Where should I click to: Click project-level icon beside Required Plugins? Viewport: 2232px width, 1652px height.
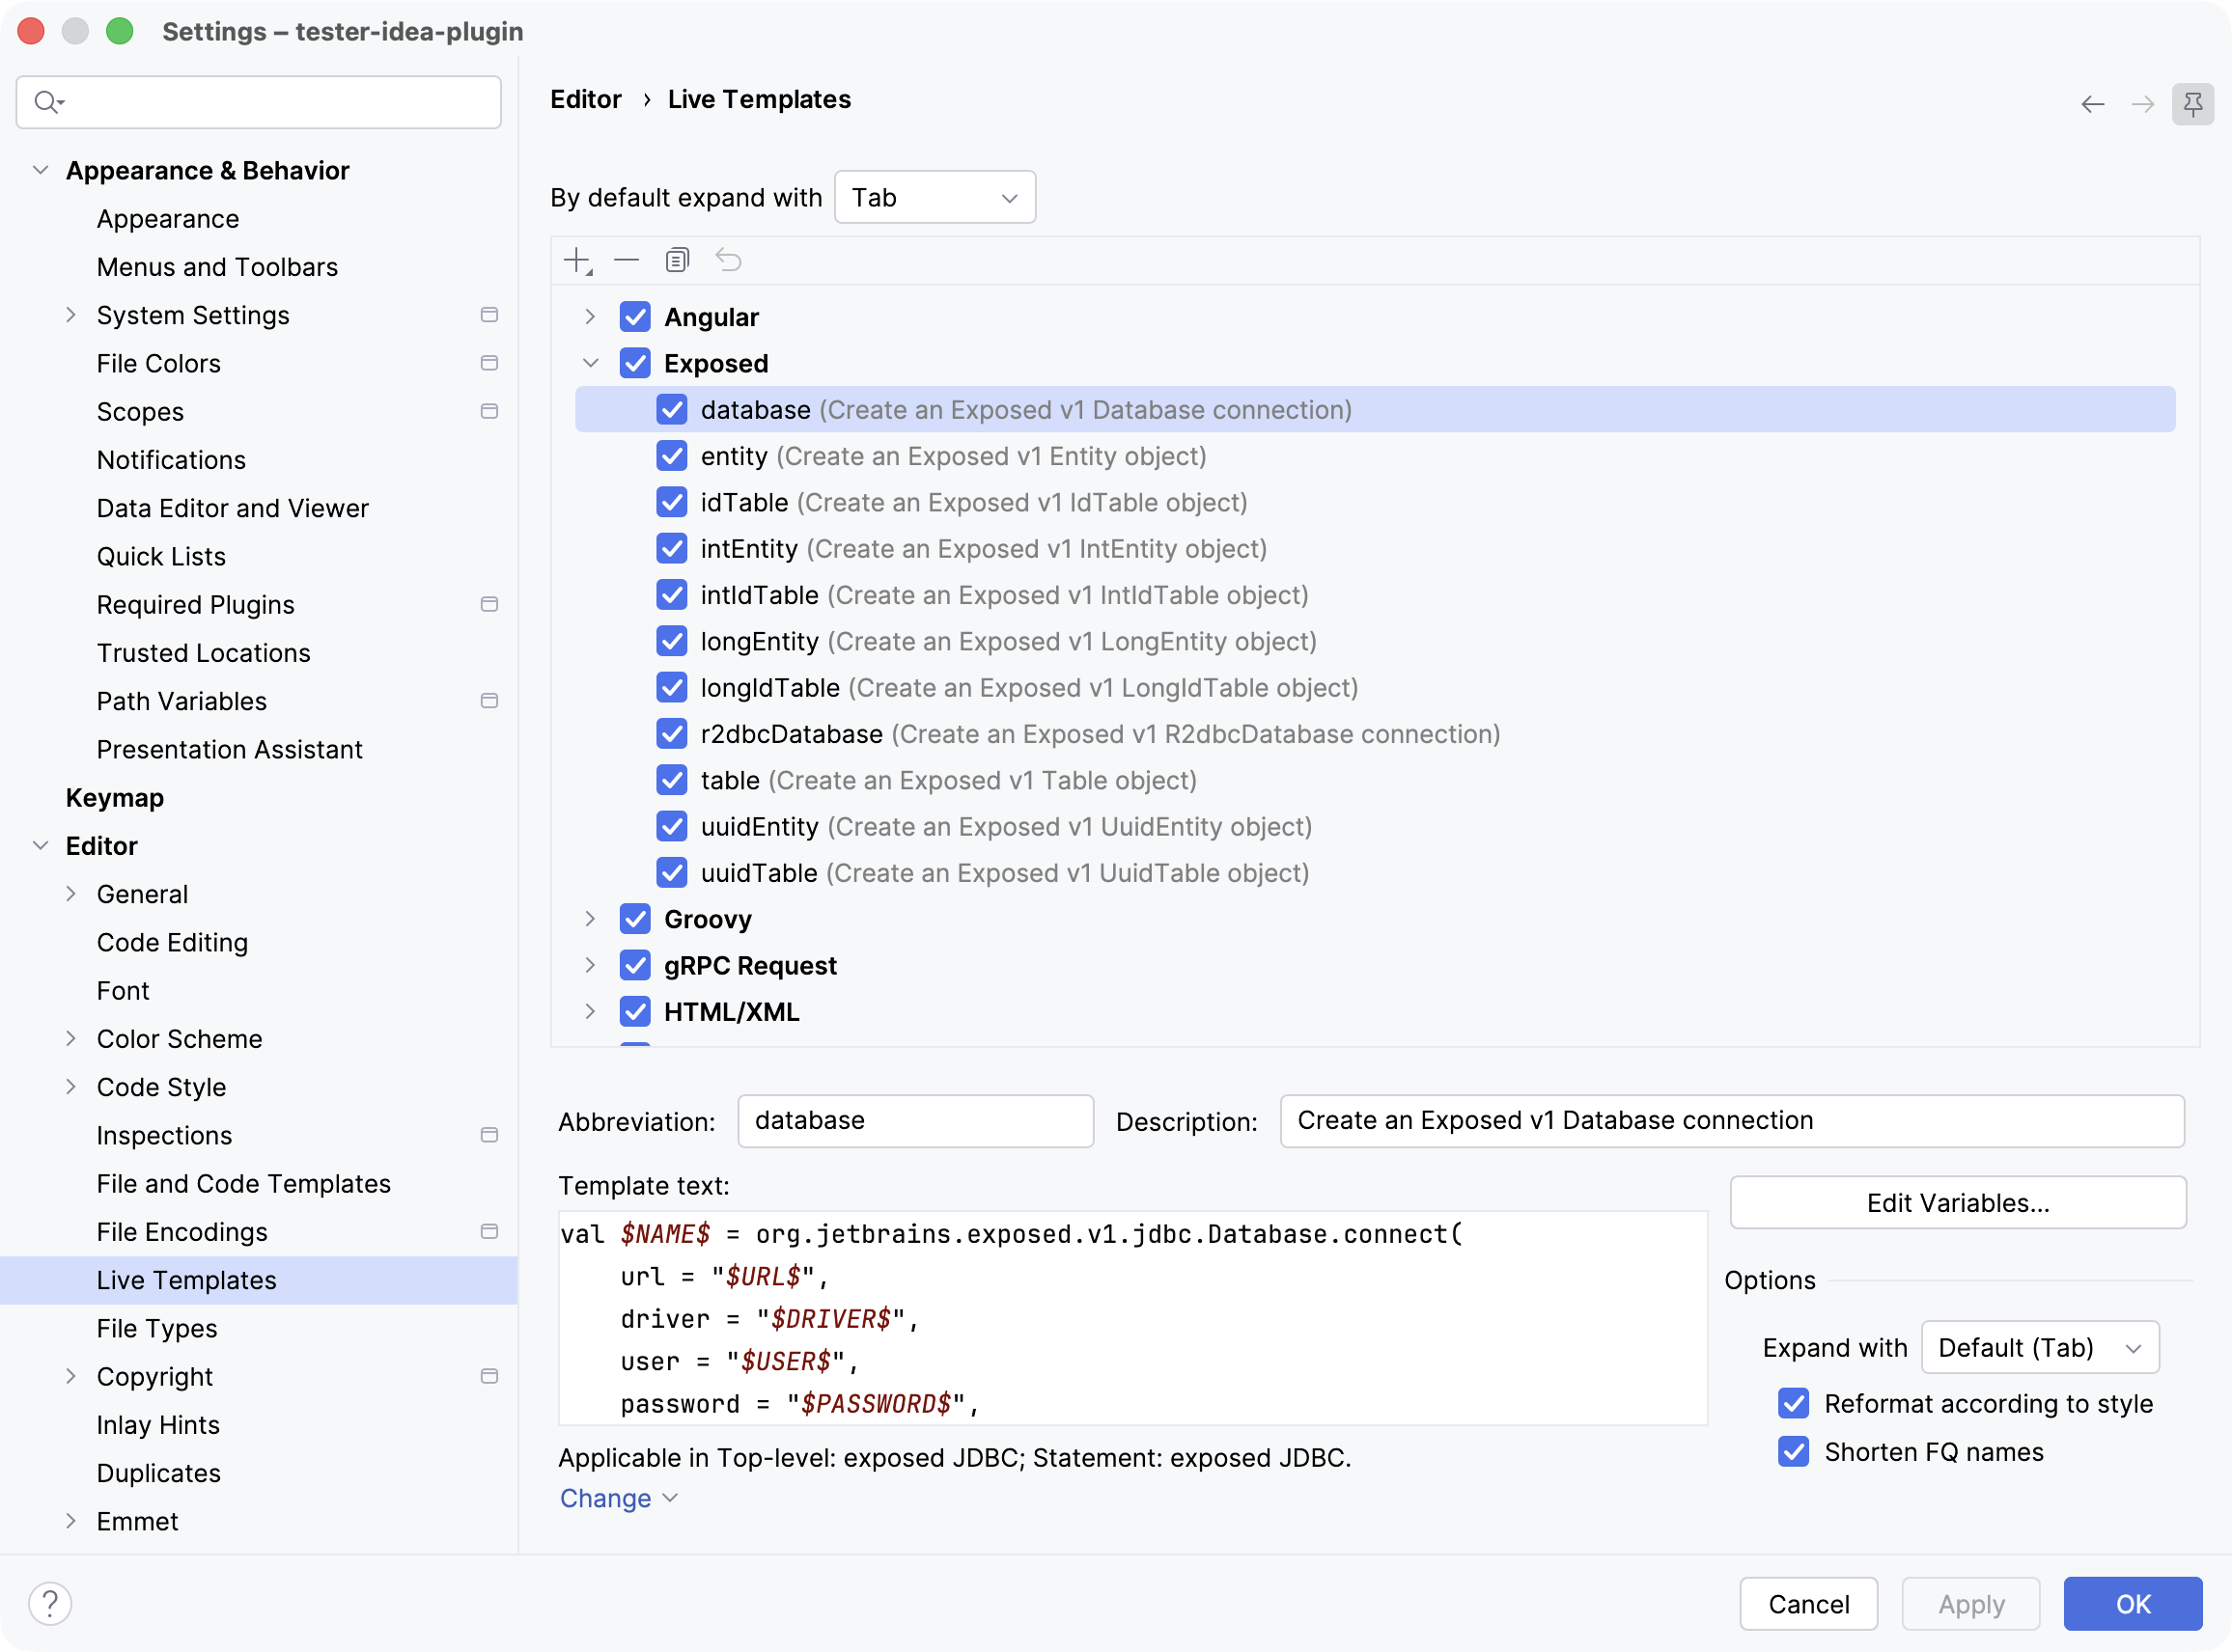(x=489, y=604)
